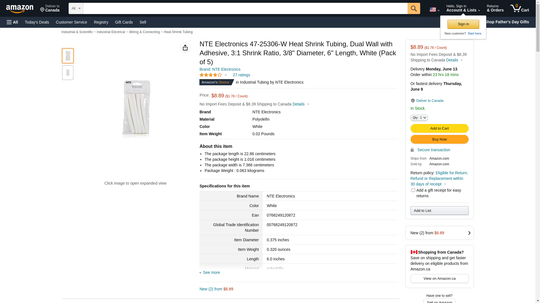
Task: Click the Deliver to Canada location icon
Action: [x=413, y=101]
